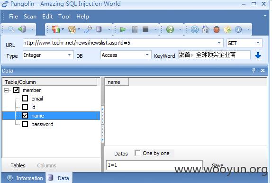Click the Columns button

pos(46,165)
